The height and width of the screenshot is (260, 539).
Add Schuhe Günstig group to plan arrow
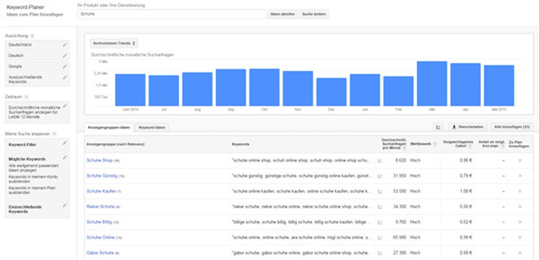click(x=520, y=176)
